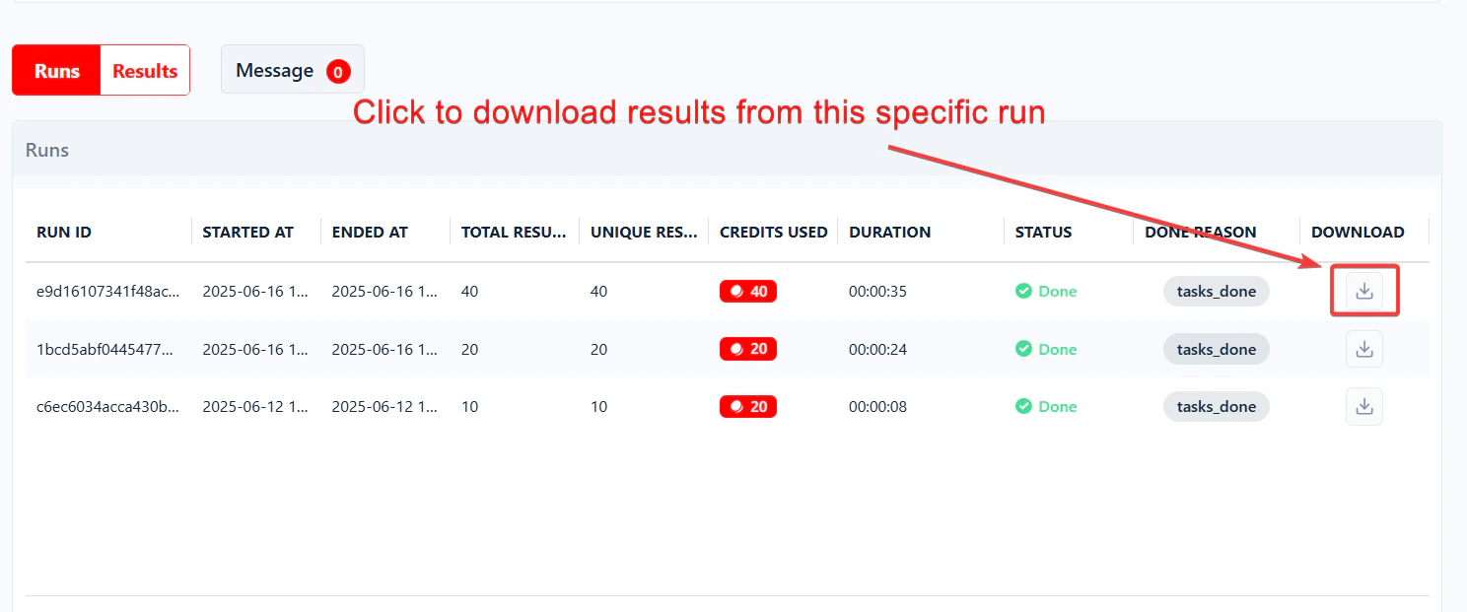Click credits badge in 00:00:08 run row
The image size is (1467, 612).
(x=748, y=406)
